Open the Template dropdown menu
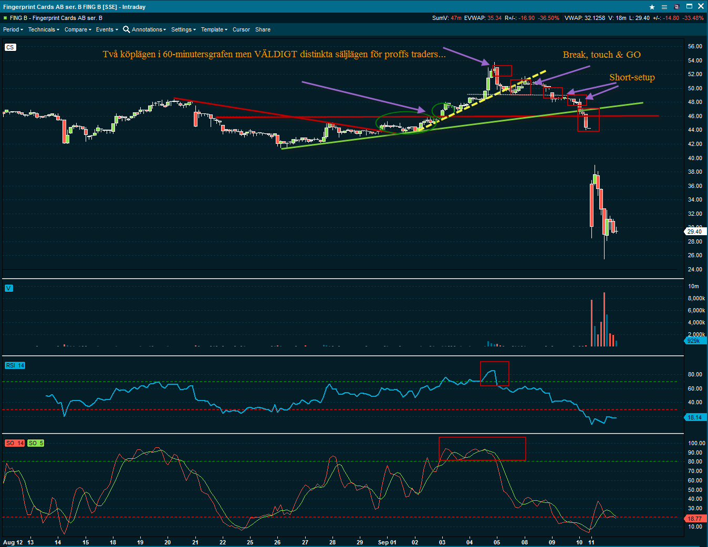The height and width of the screenshot is (547, 708). (x=214, y=29)
